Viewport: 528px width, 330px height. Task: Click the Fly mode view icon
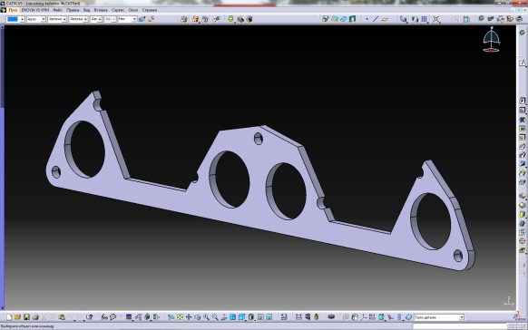point(171,317)
